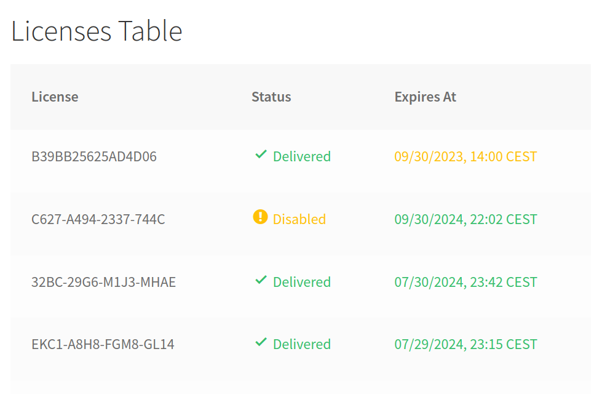The image size is (602, 394).
Task: Click the License column header
Action: click(x=55, y=97)
